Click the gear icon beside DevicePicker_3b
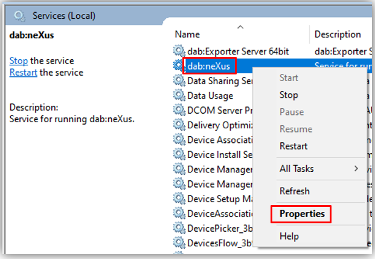This screenshot has width=375, height=259. (x=179, y=228)
